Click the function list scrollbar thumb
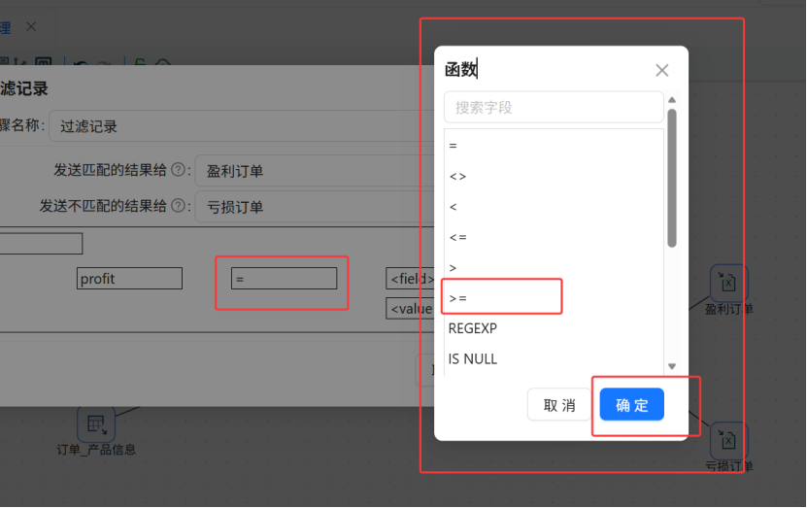 672,178
